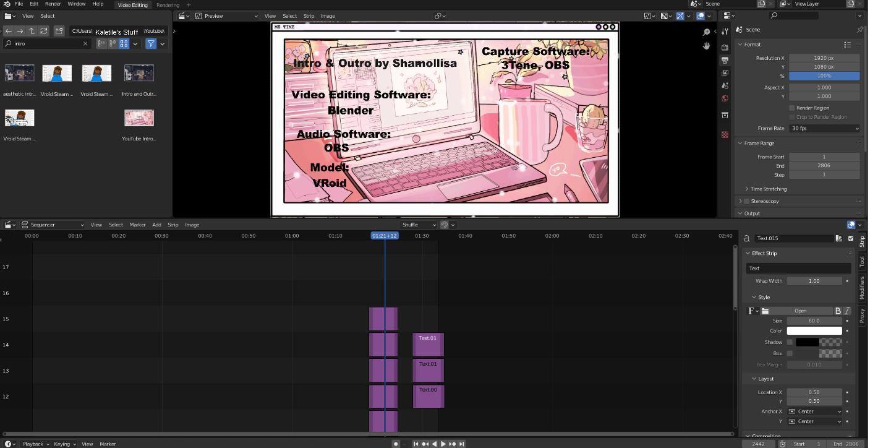Image resolution: width=870 pixels, height=448 pixels.
Task: Go back to previous folder in file browser
Action: point(9,31)
